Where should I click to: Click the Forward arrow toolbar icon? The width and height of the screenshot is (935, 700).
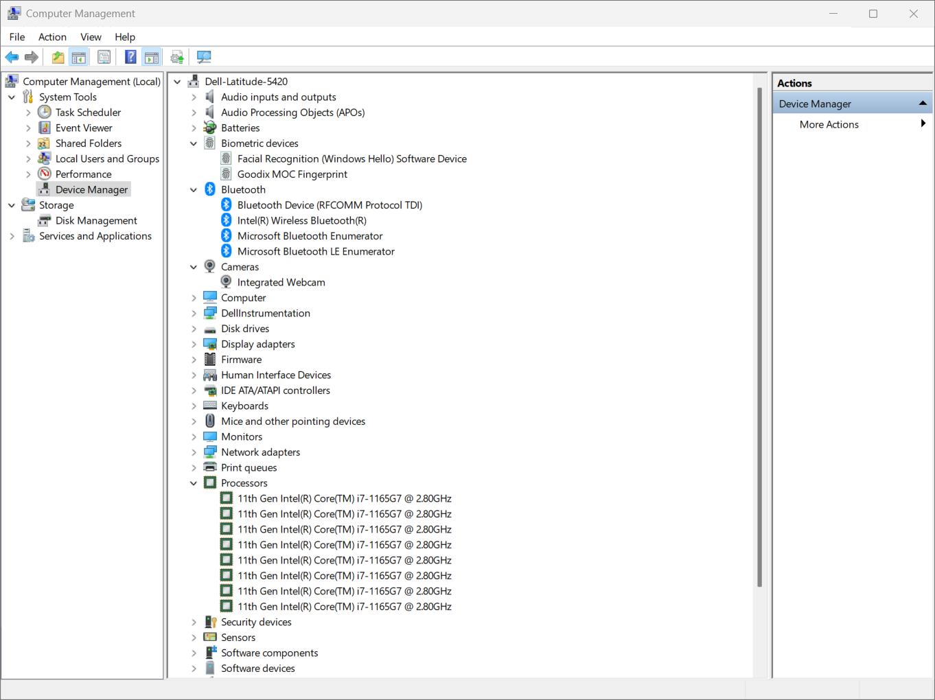[31, 57]
